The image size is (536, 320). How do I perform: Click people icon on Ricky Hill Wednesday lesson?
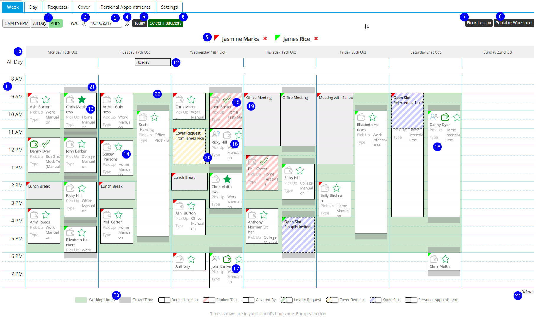click(x=216, y=135)
